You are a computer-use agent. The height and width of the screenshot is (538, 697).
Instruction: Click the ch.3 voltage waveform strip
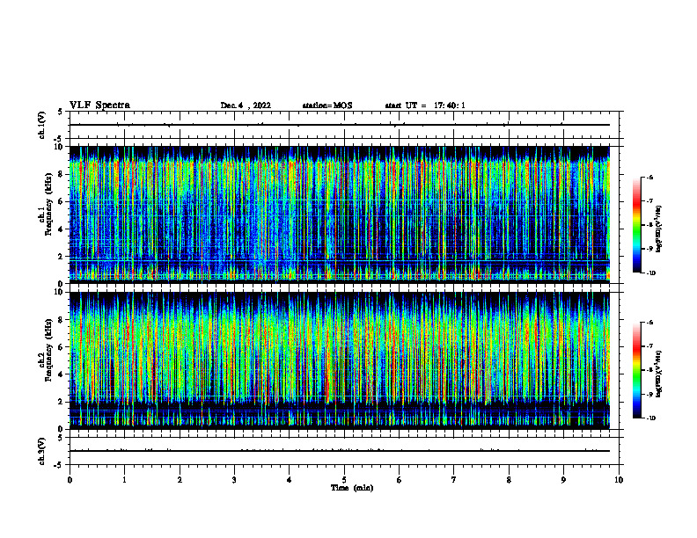coord(344,451)
